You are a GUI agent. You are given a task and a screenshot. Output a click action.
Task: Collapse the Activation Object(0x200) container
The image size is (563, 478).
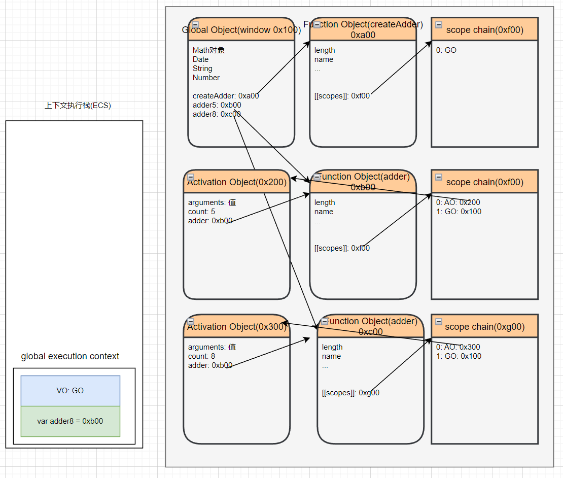(191, 177)
